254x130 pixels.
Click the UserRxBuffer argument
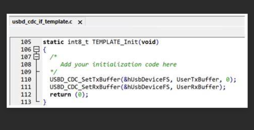(x=197, y=87)
